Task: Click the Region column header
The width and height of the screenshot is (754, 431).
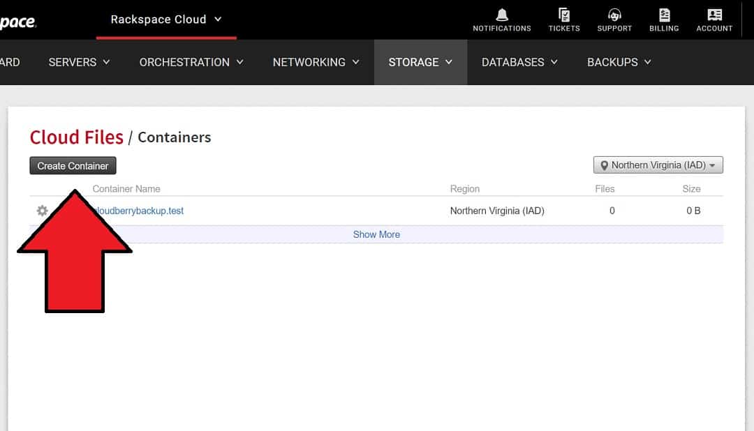Action: (464, 189)
